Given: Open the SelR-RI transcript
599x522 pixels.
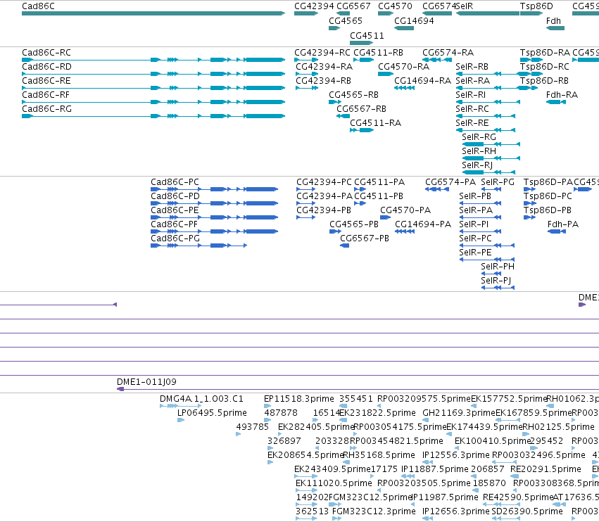Looking at the screenshot, I should pyautogui.click(x=488, y=102).
